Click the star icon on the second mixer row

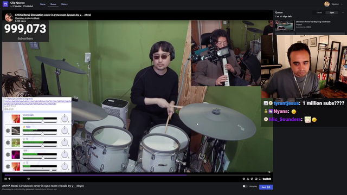coord(24,127)
